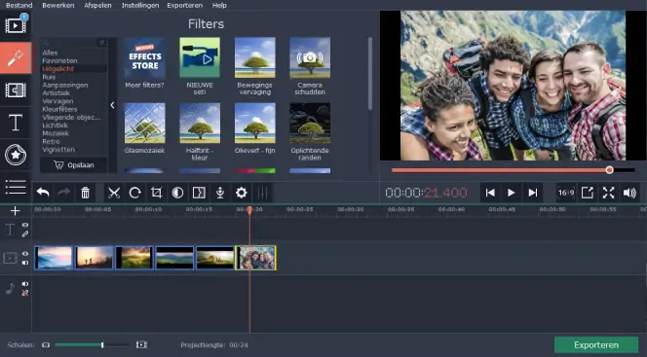Click the timeline scale slider handle

click(x=102, y=344)
